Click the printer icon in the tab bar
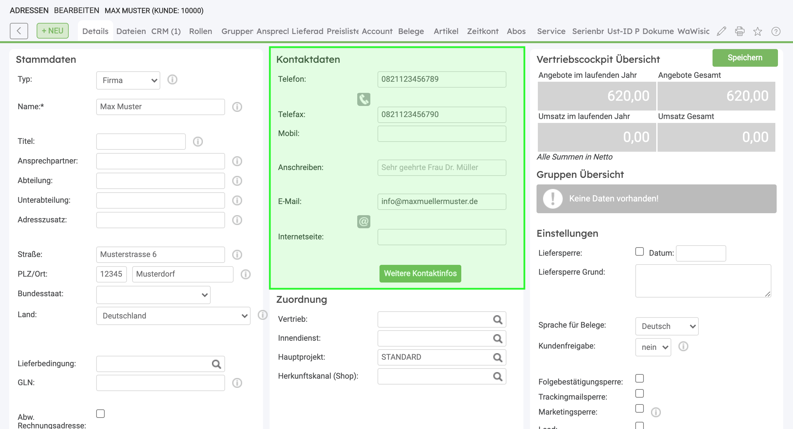Image resolution: width=793 pixels, height=429 pixels. pos(739,31)
